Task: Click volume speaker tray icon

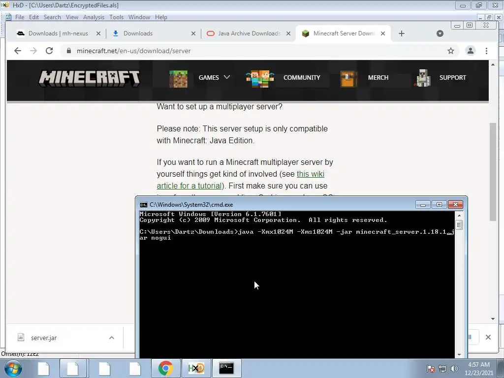Action: 454,369
